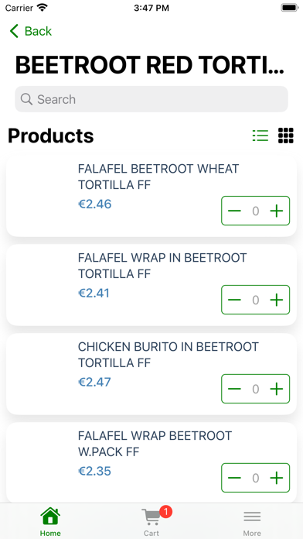
Task: Increase quantity of Falafel Beetroot Wheat Tortilla
Action: [x=276, y=211]
